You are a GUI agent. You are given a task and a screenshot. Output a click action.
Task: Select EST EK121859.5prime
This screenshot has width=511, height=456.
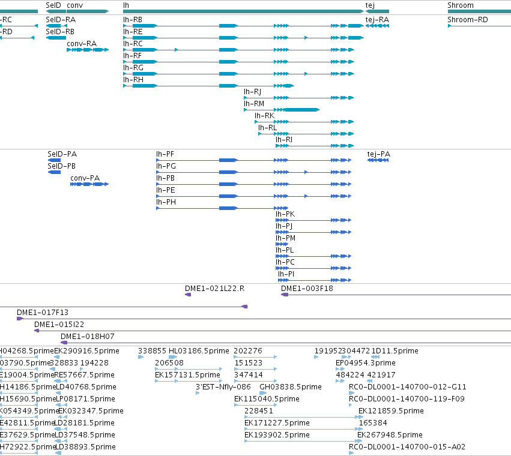point(361,417)
